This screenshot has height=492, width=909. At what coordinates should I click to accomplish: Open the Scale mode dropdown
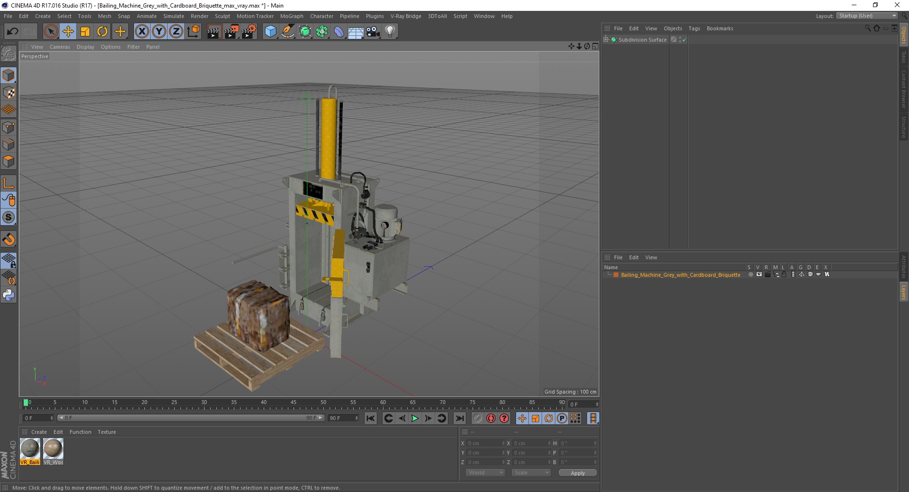[x=531, y=473]
